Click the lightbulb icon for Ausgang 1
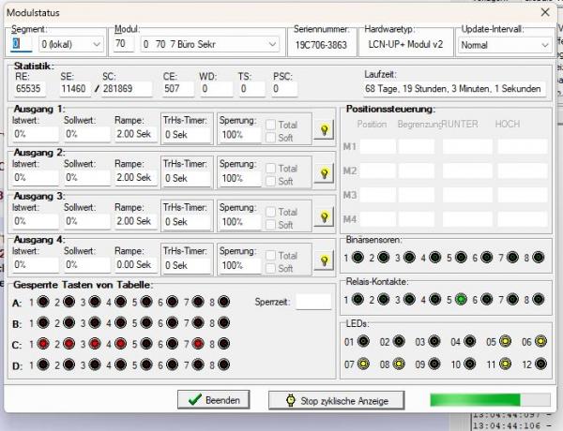Screen dimensions: 563x431 coord(325,130)
